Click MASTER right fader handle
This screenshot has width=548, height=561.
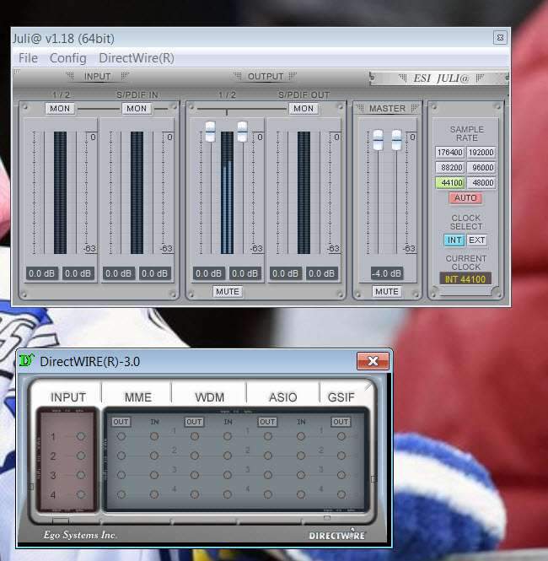[x=396, y=140]
